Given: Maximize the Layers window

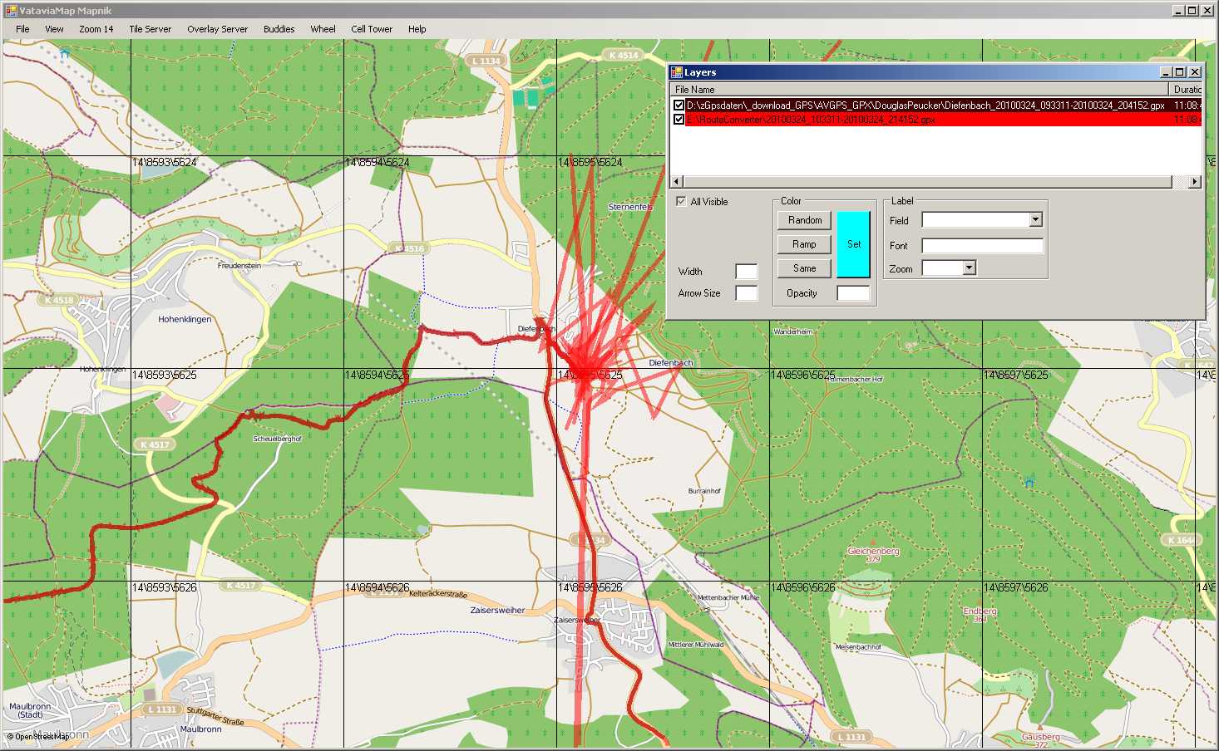Looking at the screenshot, I should tap(1179, 72).
